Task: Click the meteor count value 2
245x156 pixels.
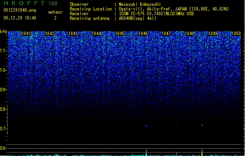Action: pos(55,18)
